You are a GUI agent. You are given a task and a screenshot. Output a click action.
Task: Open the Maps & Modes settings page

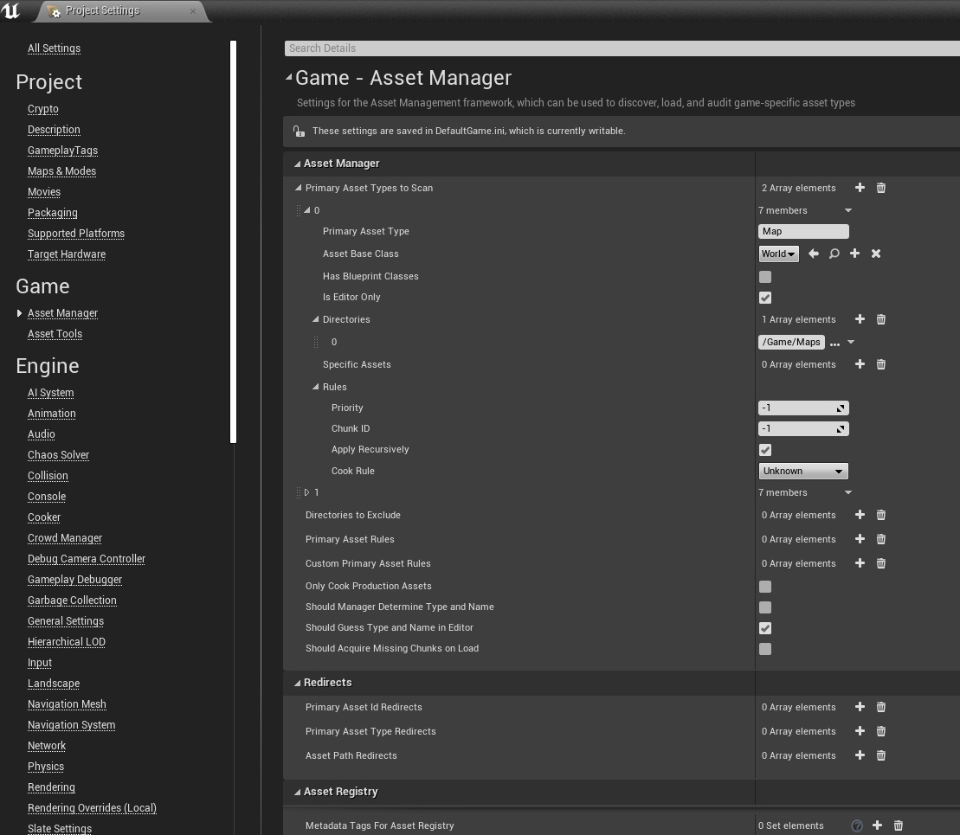61,170
